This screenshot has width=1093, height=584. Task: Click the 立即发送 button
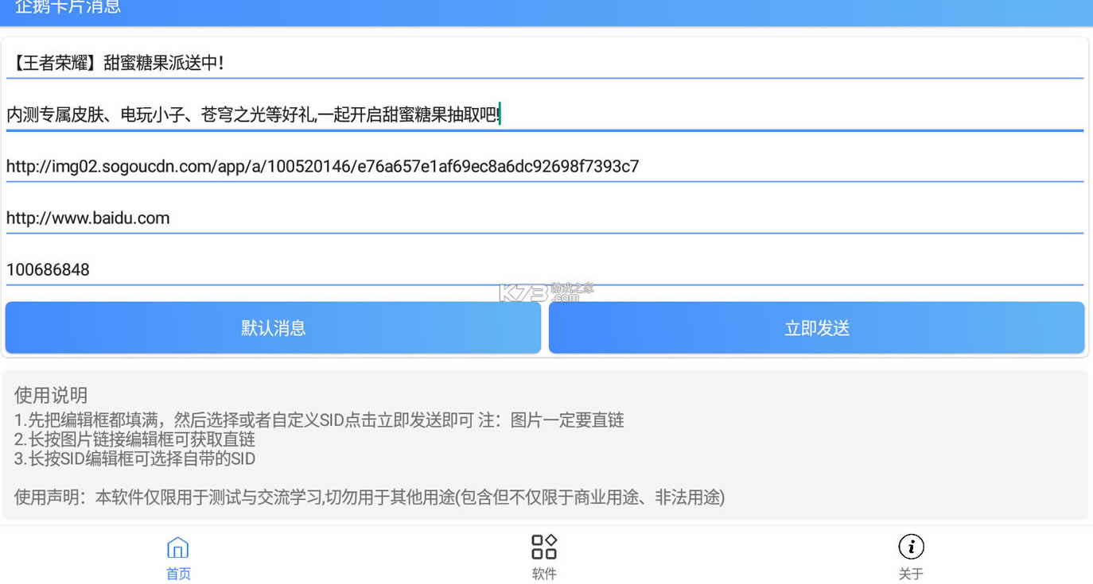pyautogui.click(x=817, y=327)
